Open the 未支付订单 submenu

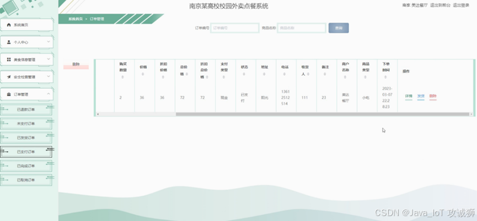pyautogui.click(x=26, y=124)
